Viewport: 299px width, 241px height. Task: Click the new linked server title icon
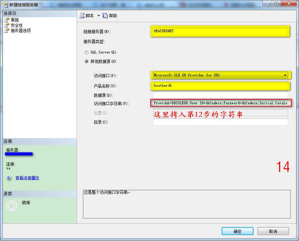click(x=5, y=5)
